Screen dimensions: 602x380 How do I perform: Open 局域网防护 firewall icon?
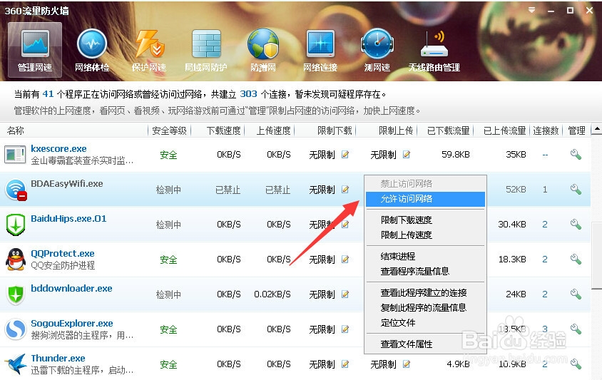[x=206, y=50]
